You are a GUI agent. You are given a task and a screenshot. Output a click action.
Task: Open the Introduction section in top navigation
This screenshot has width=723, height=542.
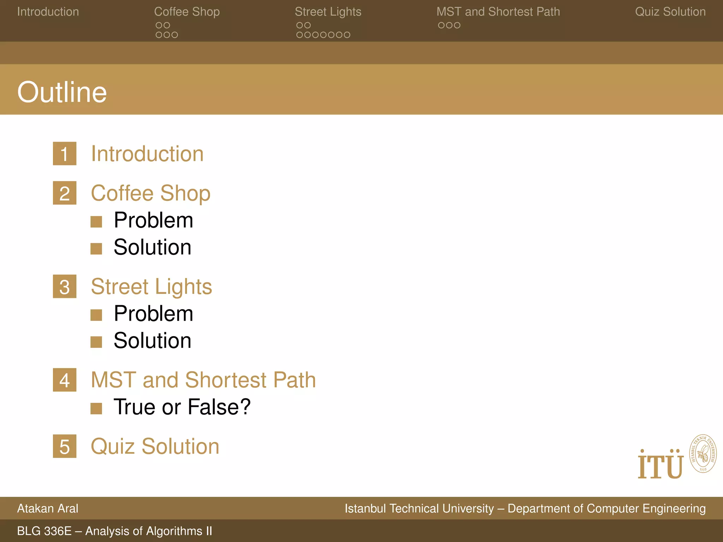[48, 12]
